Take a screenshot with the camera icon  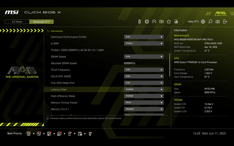tap(218, 22)
